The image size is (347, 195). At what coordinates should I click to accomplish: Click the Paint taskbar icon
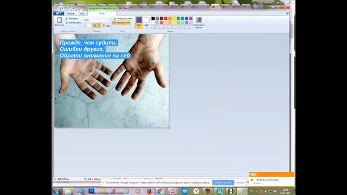point(242,191)
